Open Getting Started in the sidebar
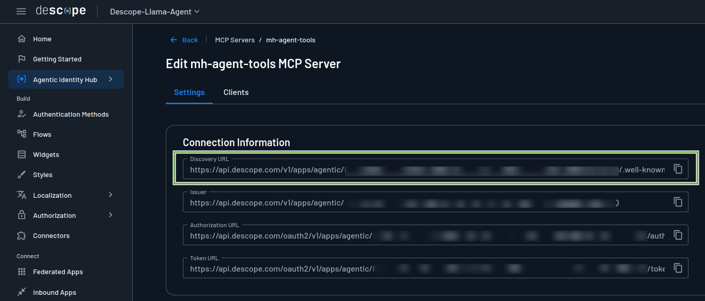 (66, 59)
